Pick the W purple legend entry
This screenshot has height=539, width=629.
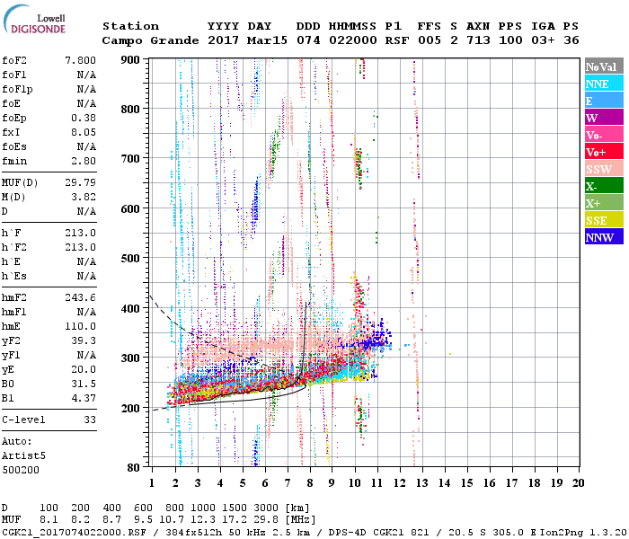tap(603, 118)
